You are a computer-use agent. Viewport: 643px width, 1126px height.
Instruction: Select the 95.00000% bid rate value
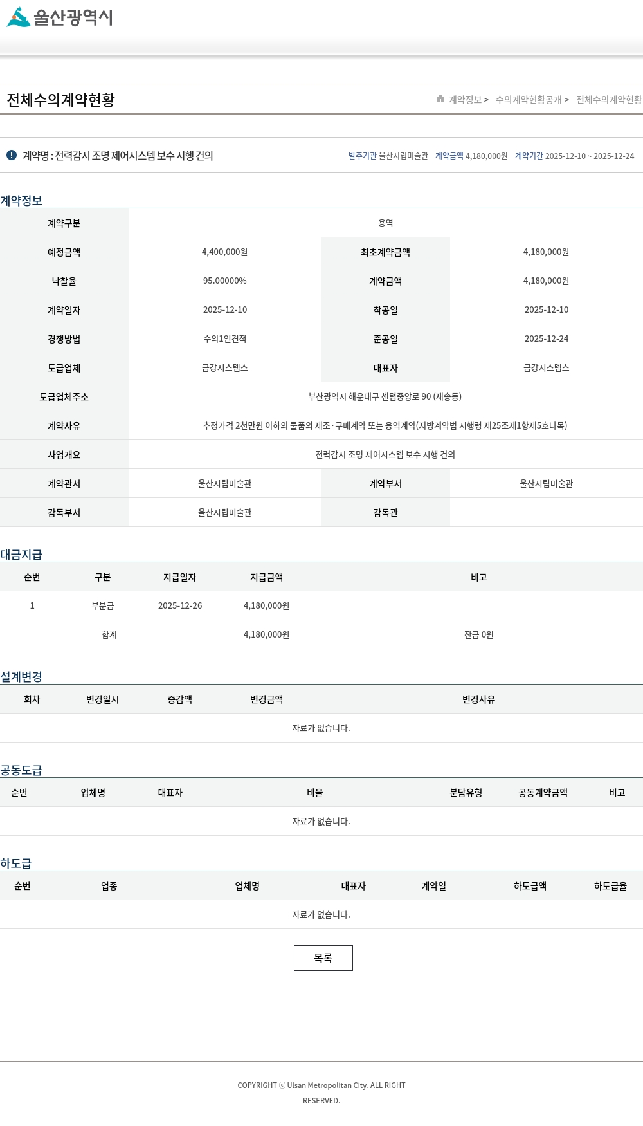click(x=224, y=281)
